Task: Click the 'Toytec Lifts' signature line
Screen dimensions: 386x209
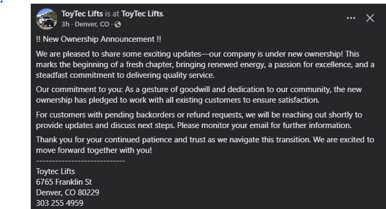Action: [x=55, y=171]
